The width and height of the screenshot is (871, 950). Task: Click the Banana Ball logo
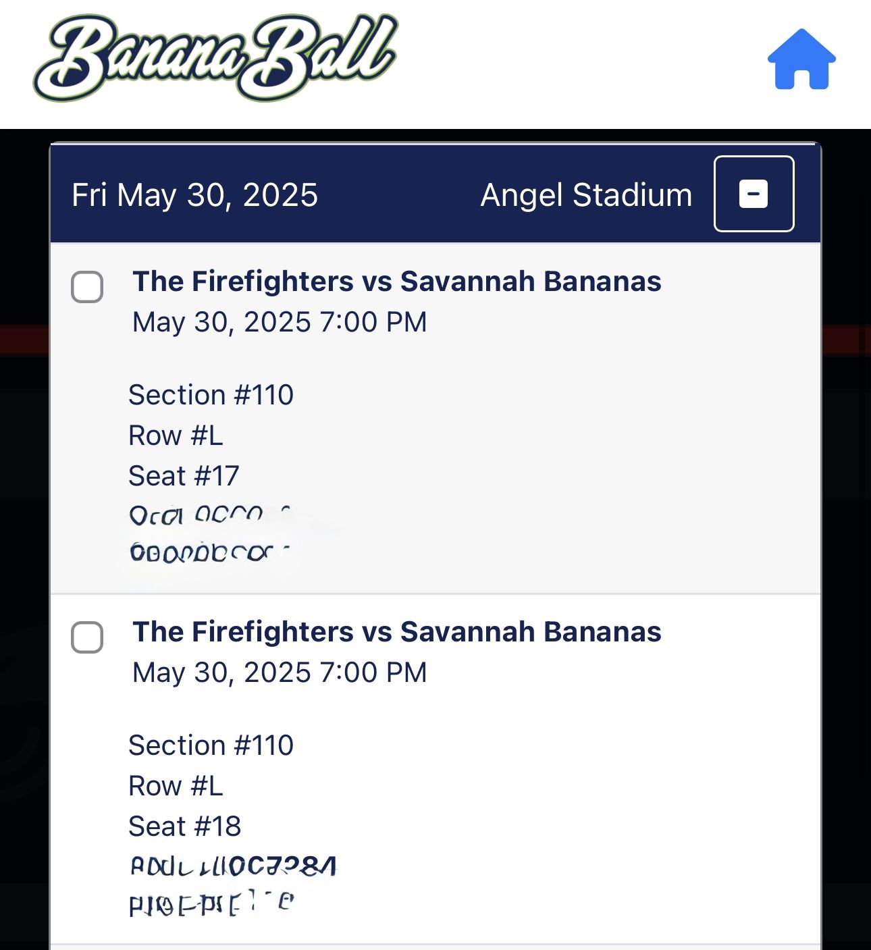point(216,59)
